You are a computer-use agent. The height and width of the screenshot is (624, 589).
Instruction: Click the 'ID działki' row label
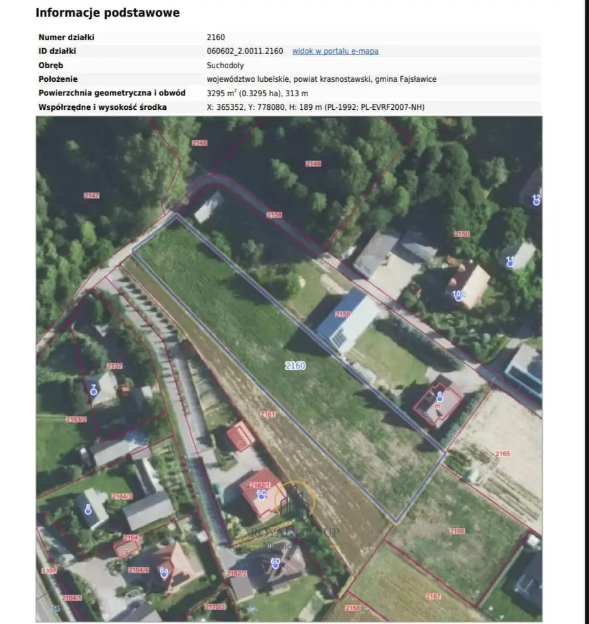click(x=57, y=51)
